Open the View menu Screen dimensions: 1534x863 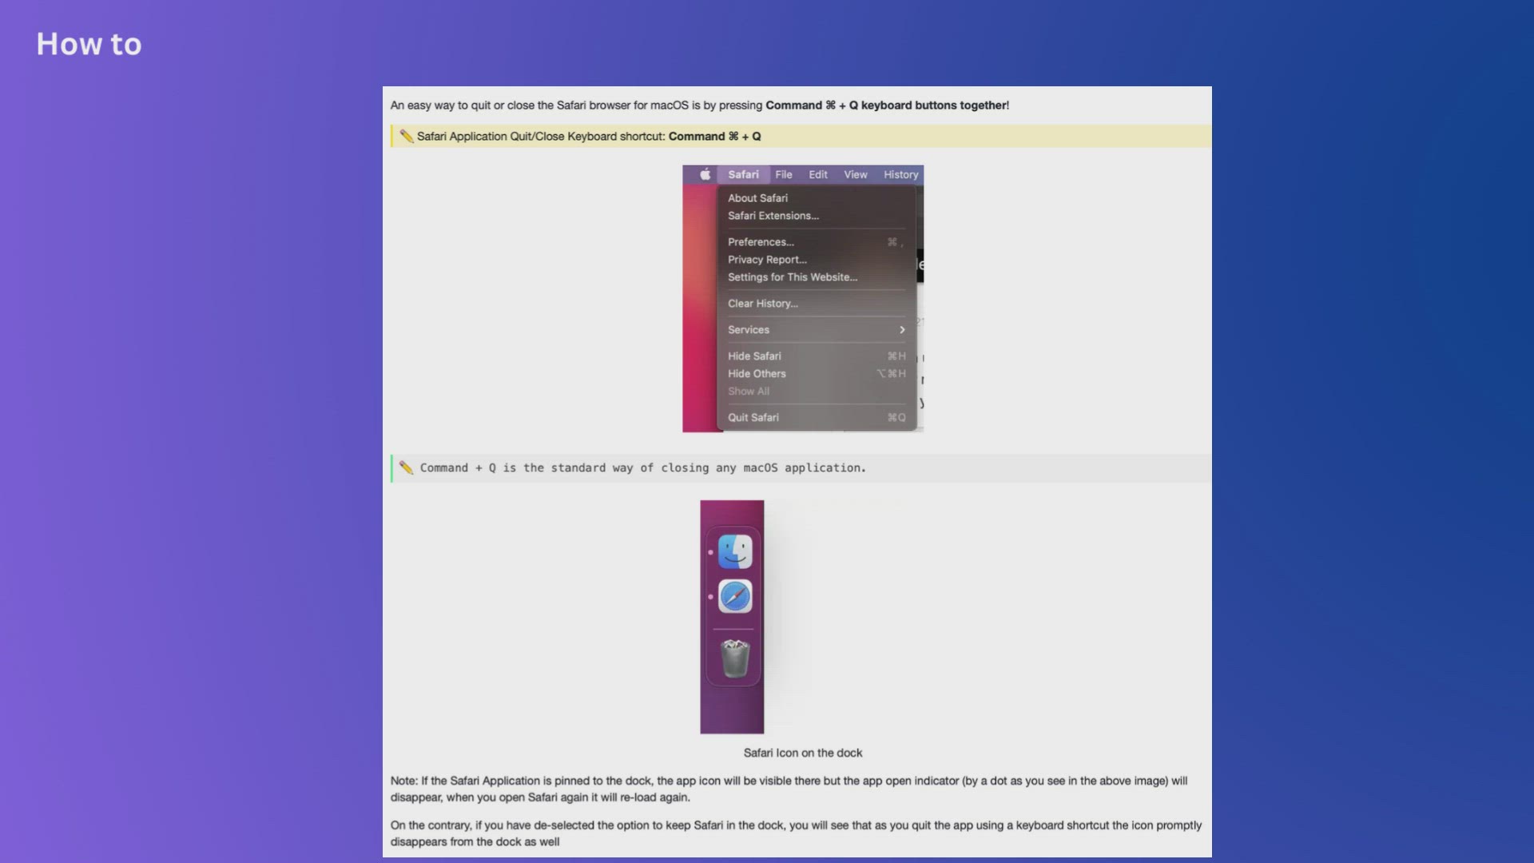(855, 174)
